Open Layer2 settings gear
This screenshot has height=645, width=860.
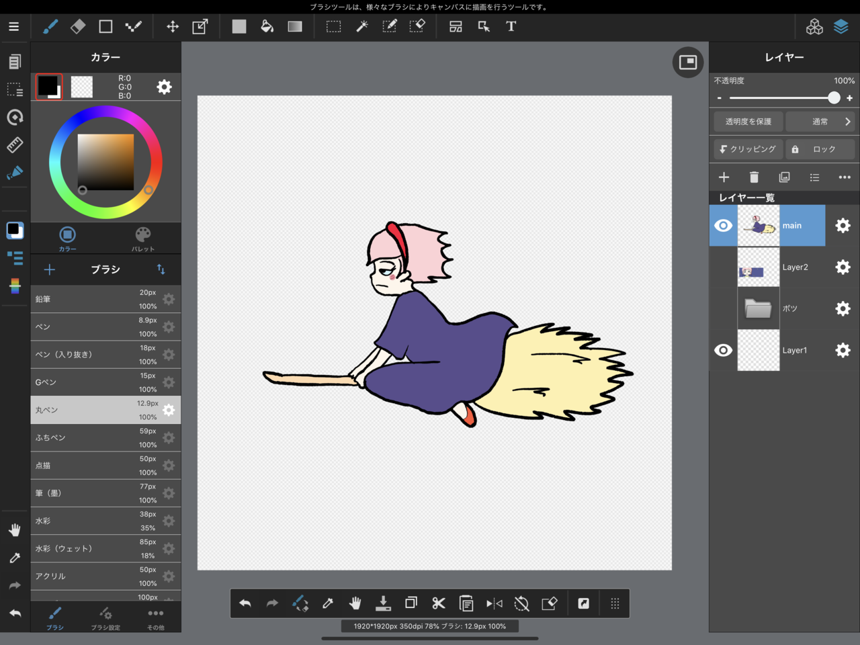(x=843, y=267)
